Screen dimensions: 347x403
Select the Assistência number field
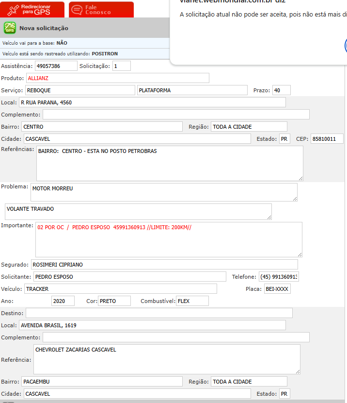click(56, 66)
